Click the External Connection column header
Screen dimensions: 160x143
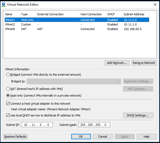57,14
